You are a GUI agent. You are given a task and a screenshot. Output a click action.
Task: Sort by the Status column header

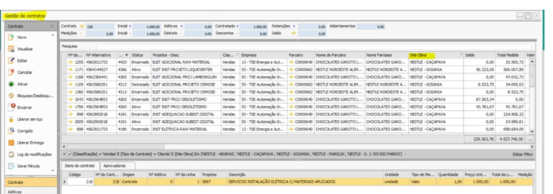141,56
